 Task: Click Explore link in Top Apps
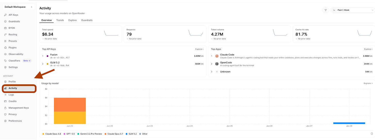click(368, 49)
